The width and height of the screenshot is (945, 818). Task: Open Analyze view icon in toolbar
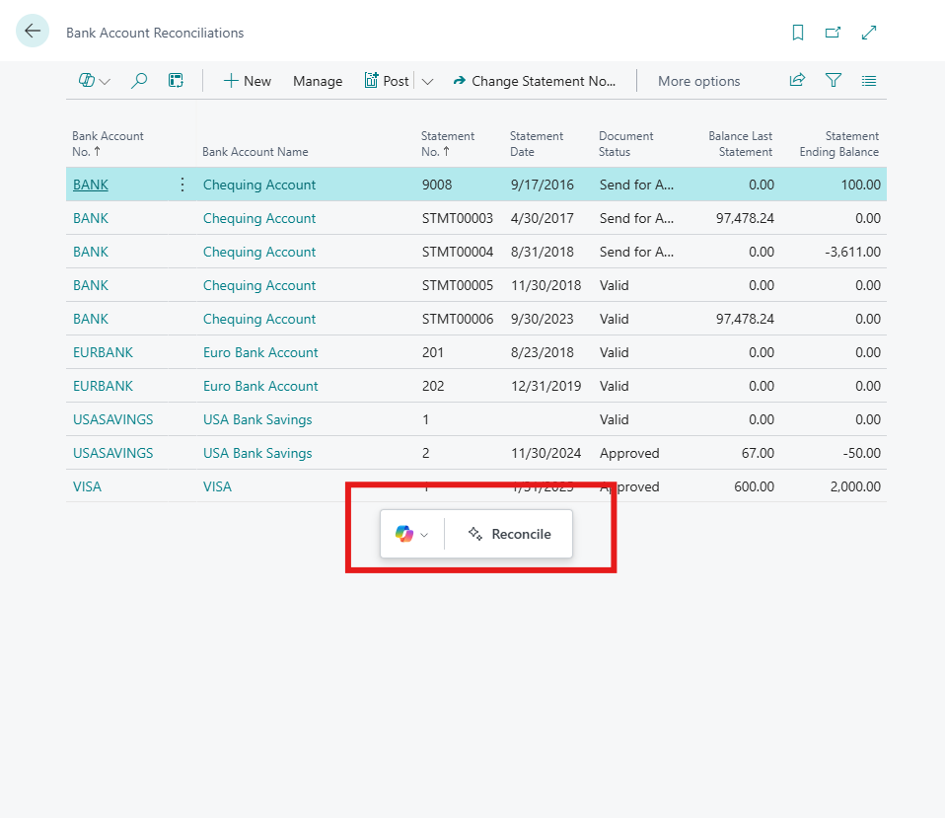pyautogui.click(x=176, y=81)
